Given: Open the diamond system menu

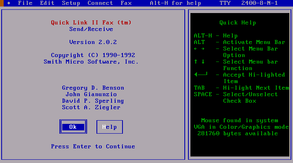Looking at the screenshot, I should click(x=9, y=3).
